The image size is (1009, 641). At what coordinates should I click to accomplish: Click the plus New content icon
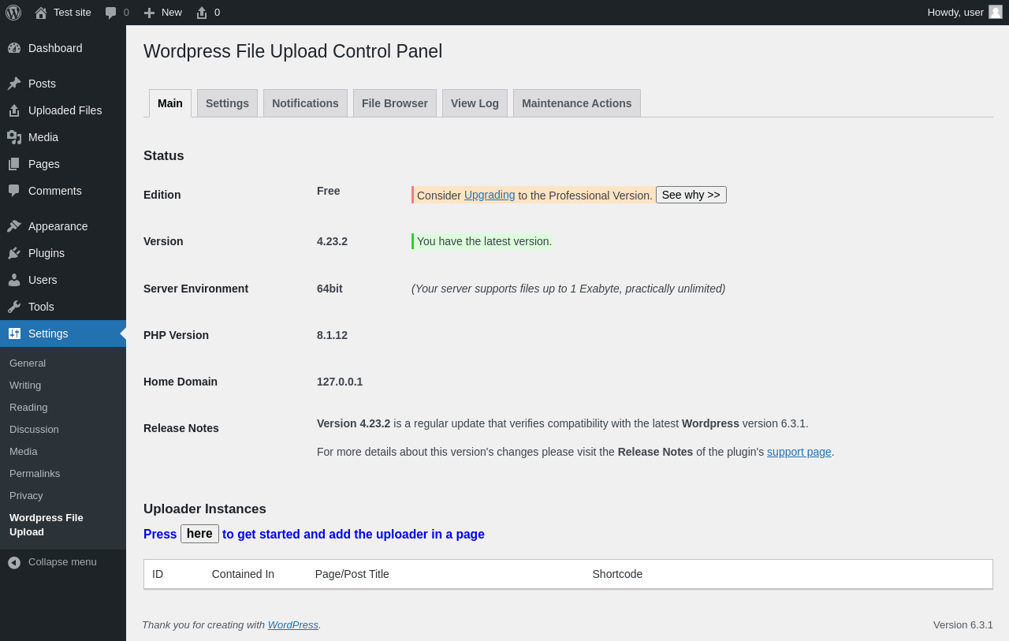pyautogui.click(x=149, y=13)
